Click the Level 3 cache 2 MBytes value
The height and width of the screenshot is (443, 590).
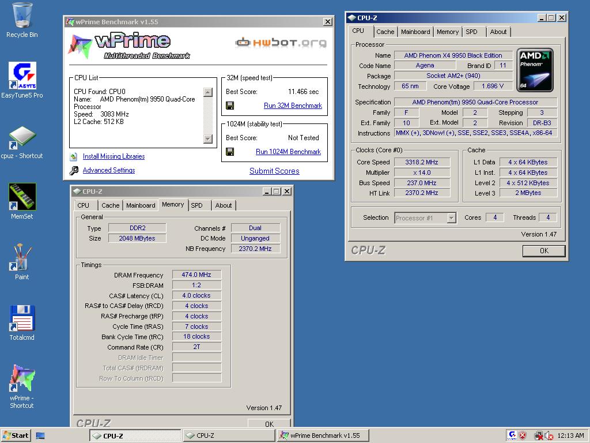coord(528,193)
